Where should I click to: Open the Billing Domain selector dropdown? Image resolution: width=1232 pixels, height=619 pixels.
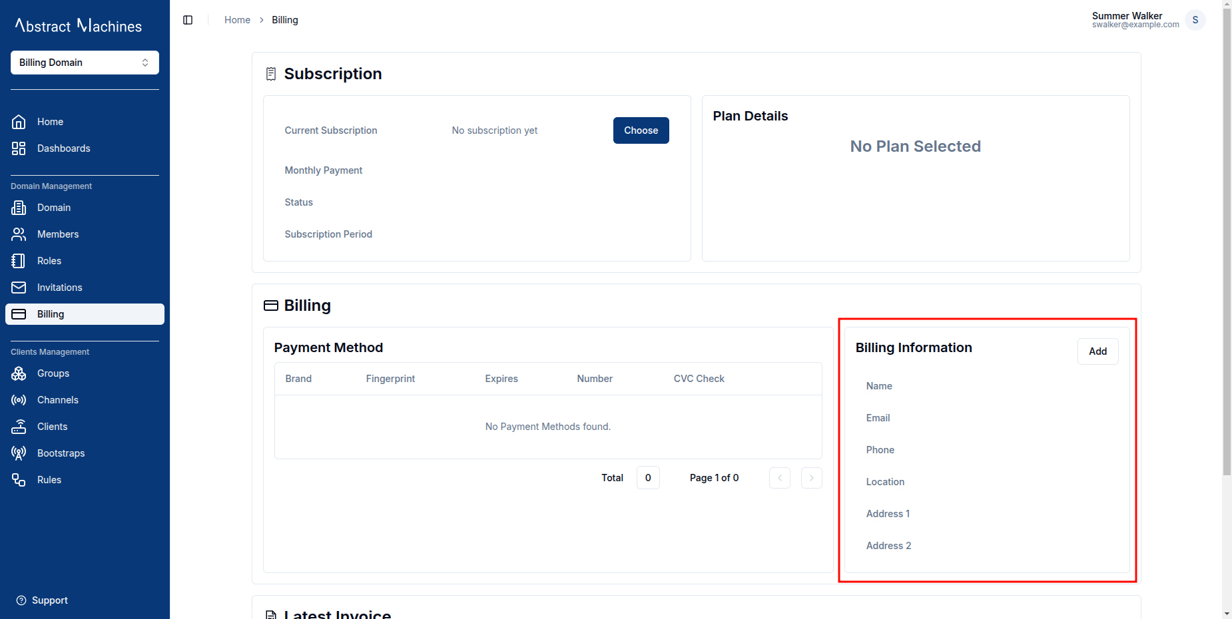point(85,63)
